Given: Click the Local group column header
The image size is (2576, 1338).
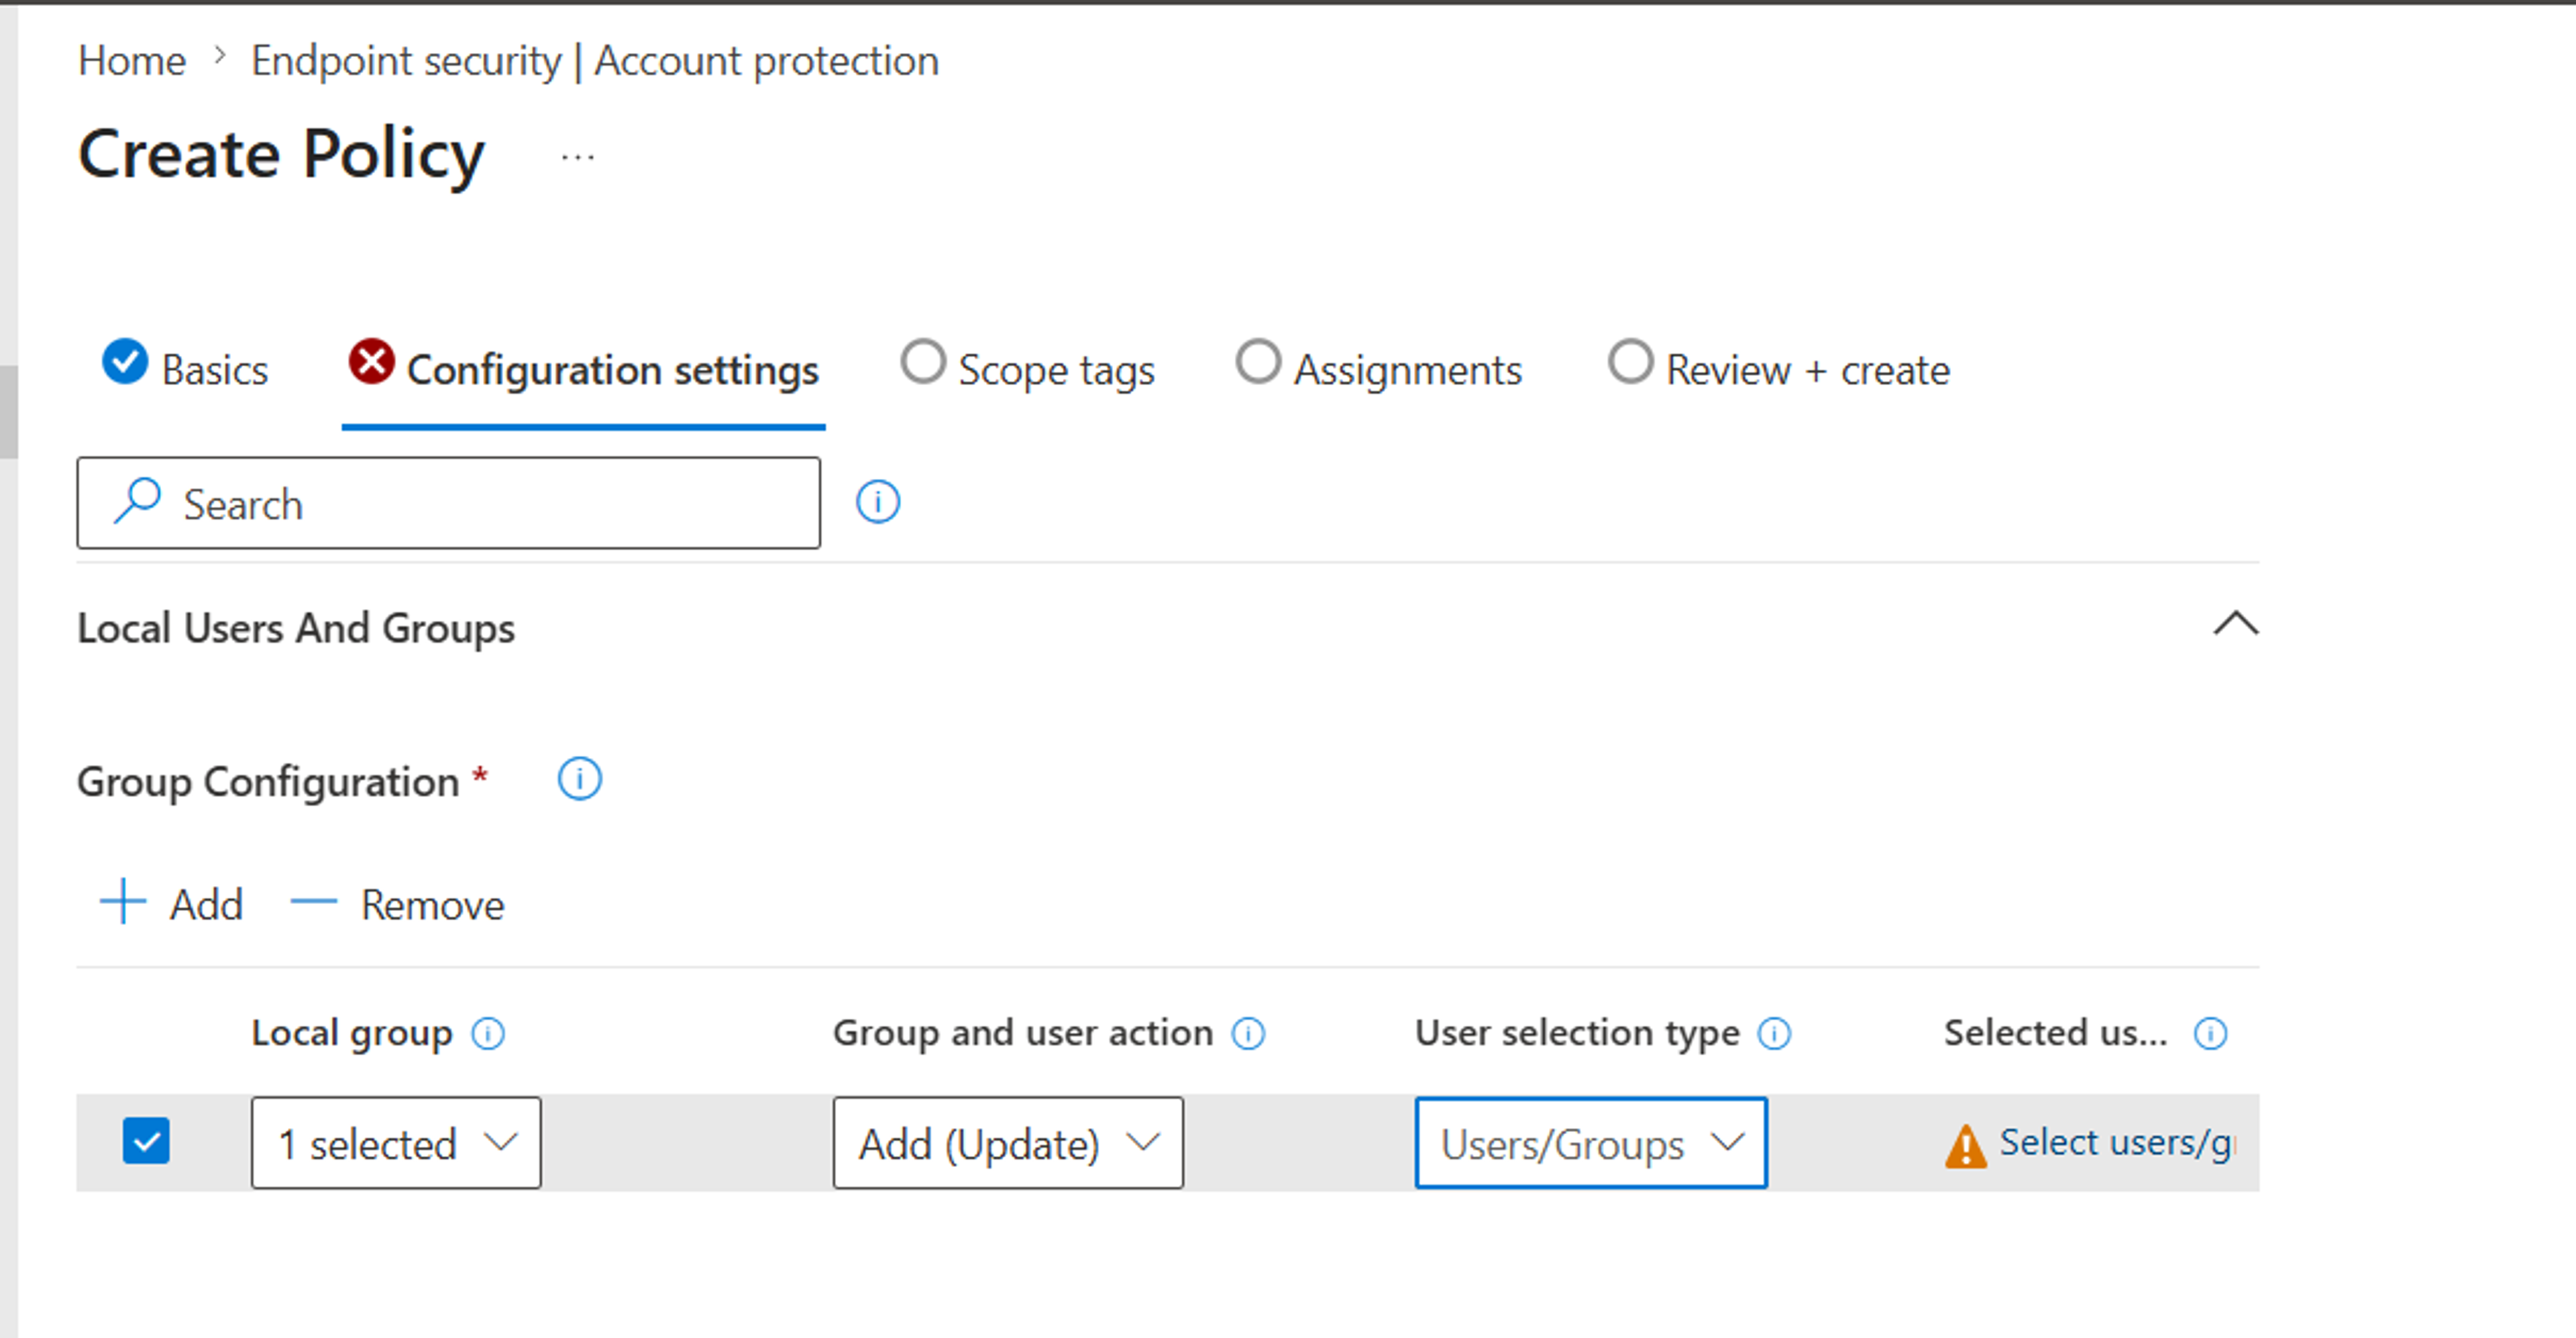Looking at the screenshot, I should pyautogui.click(x=352, y=1033).
